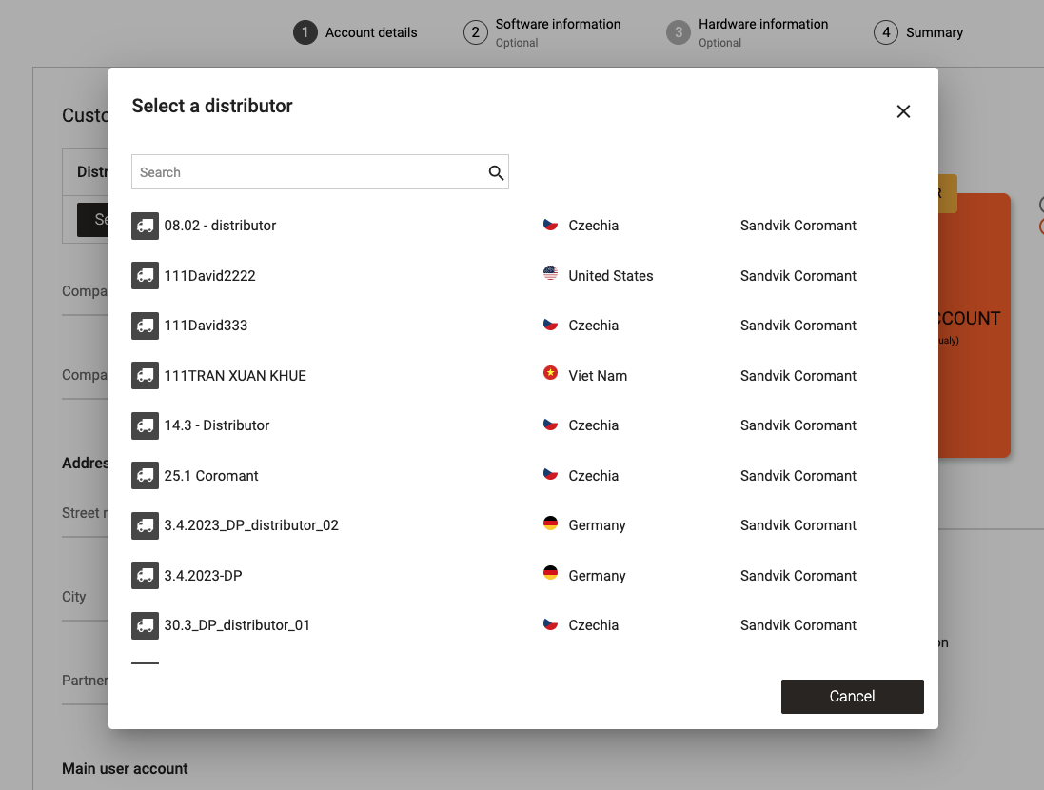Viewport: 1044px width, 790px height.
Task: Click Viet Nam flag icon
Action: coord(550,375)
